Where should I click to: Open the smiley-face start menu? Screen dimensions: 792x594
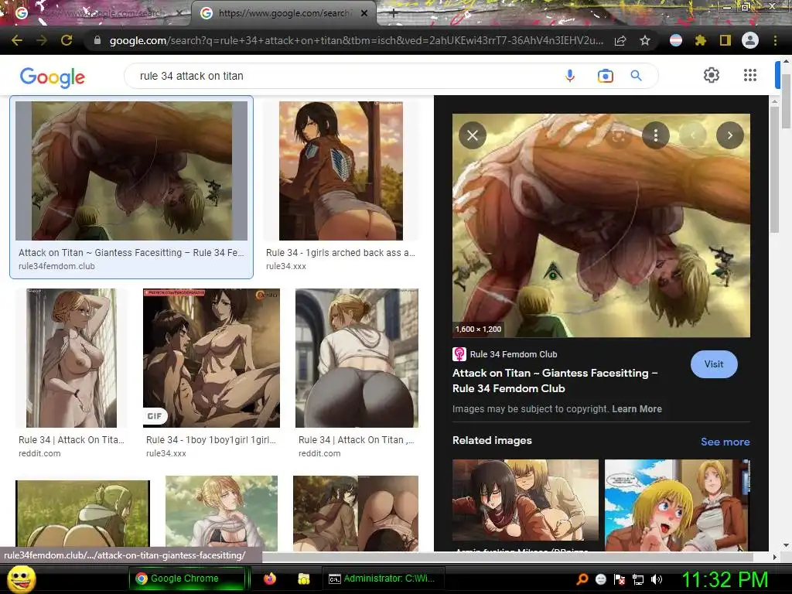(x=21, y=579)
